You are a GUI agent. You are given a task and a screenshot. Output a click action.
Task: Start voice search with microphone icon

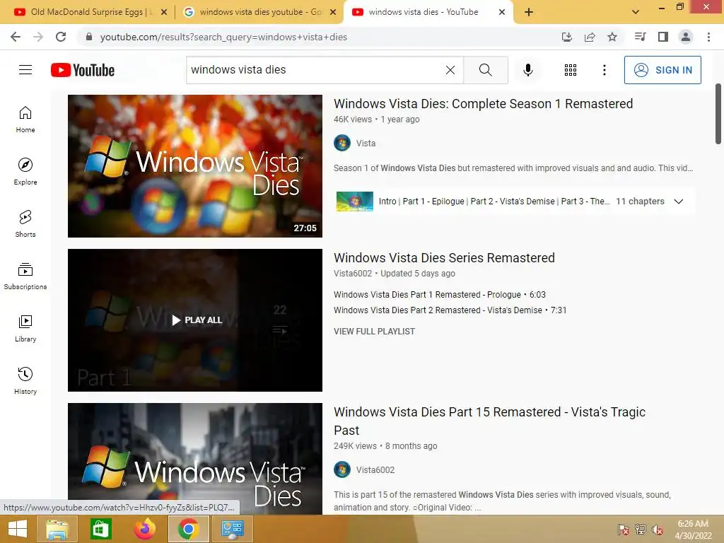click(x=527, y=70)
